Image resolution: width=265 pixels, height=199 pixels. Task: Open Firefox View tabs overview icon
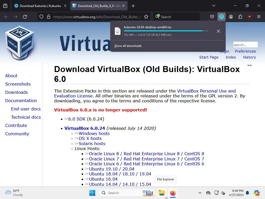point(5,6)
